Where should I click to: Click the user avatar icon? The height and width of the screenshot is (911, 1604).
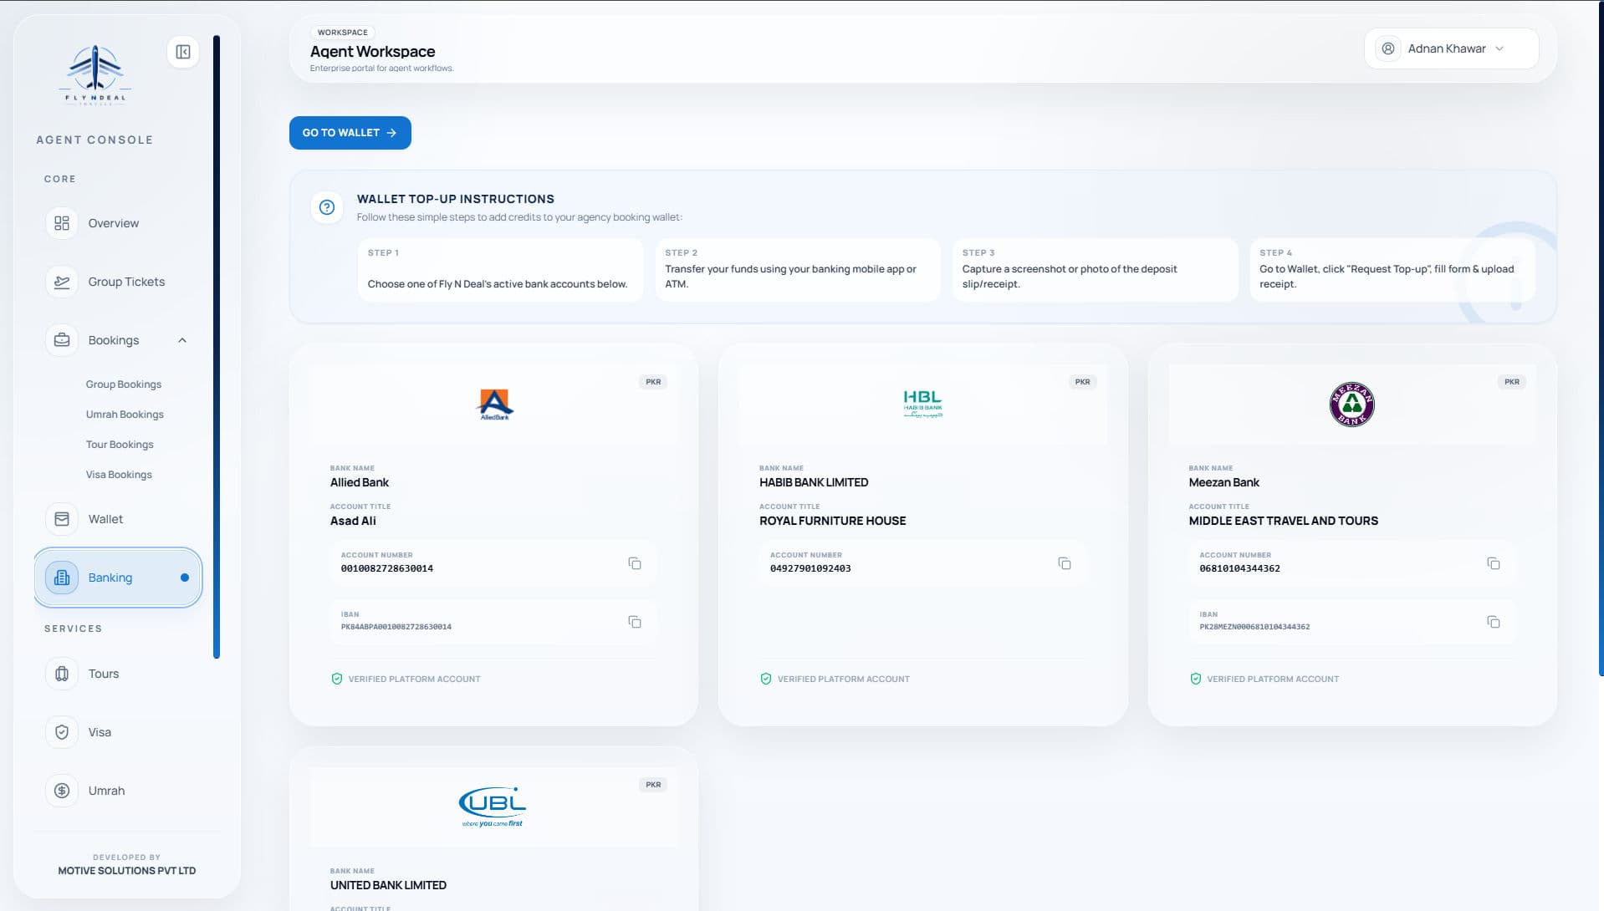tap(1388, 48)
